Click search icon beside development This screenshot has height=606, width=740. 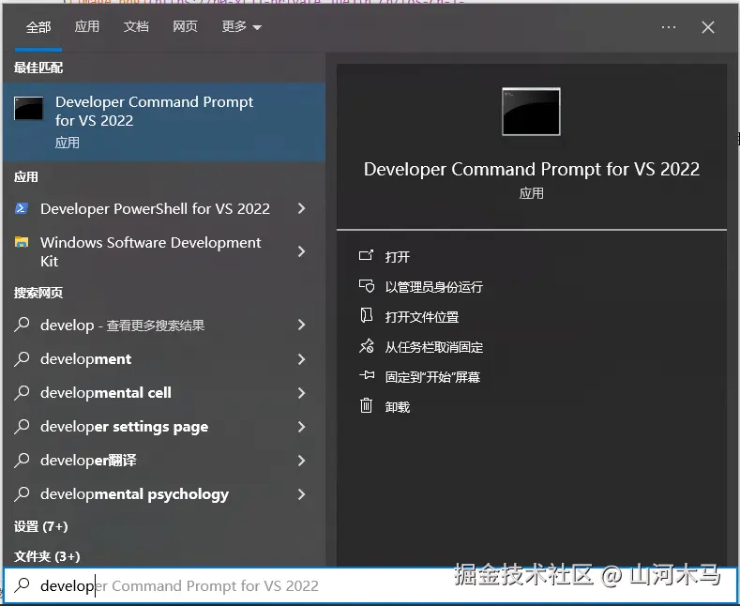(22, 359)
